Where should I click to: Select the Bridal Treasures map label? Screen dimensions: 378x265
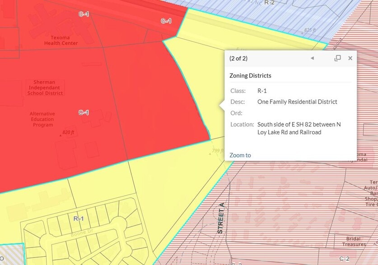point(353,242)
